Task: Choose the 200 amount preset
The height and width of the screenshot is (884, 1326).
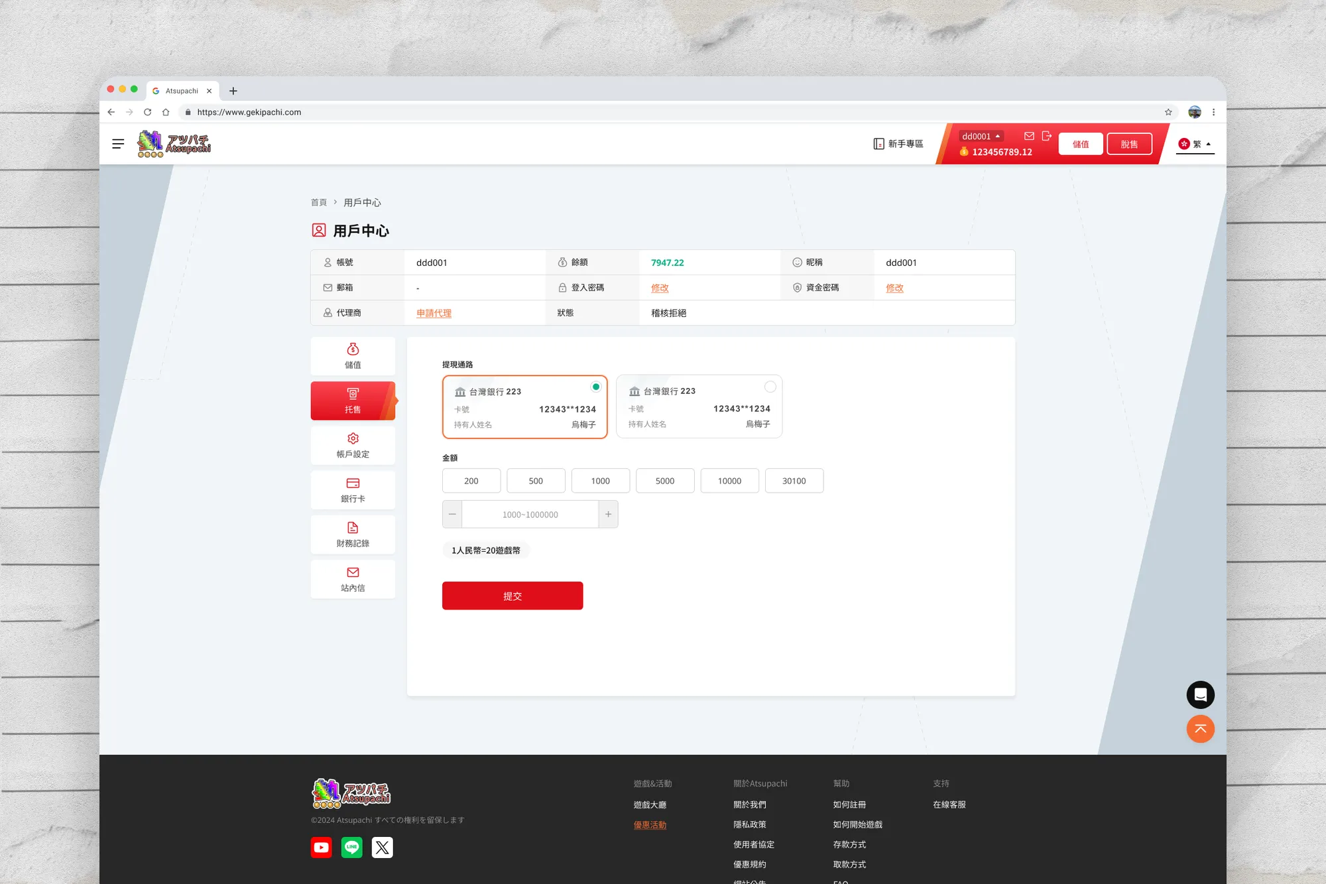Action: click(x=471, y=481)
